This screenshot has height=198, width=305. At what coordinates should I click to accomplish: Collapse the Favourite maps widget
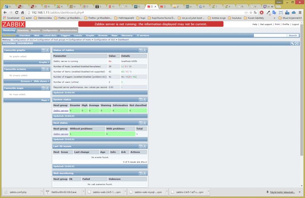(x=47, y=88)
